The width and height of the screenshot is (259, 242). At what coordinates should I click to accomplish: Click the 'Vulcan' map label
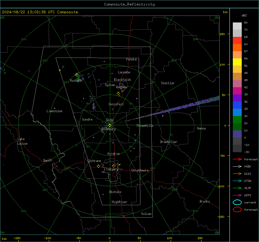[146, 214]
